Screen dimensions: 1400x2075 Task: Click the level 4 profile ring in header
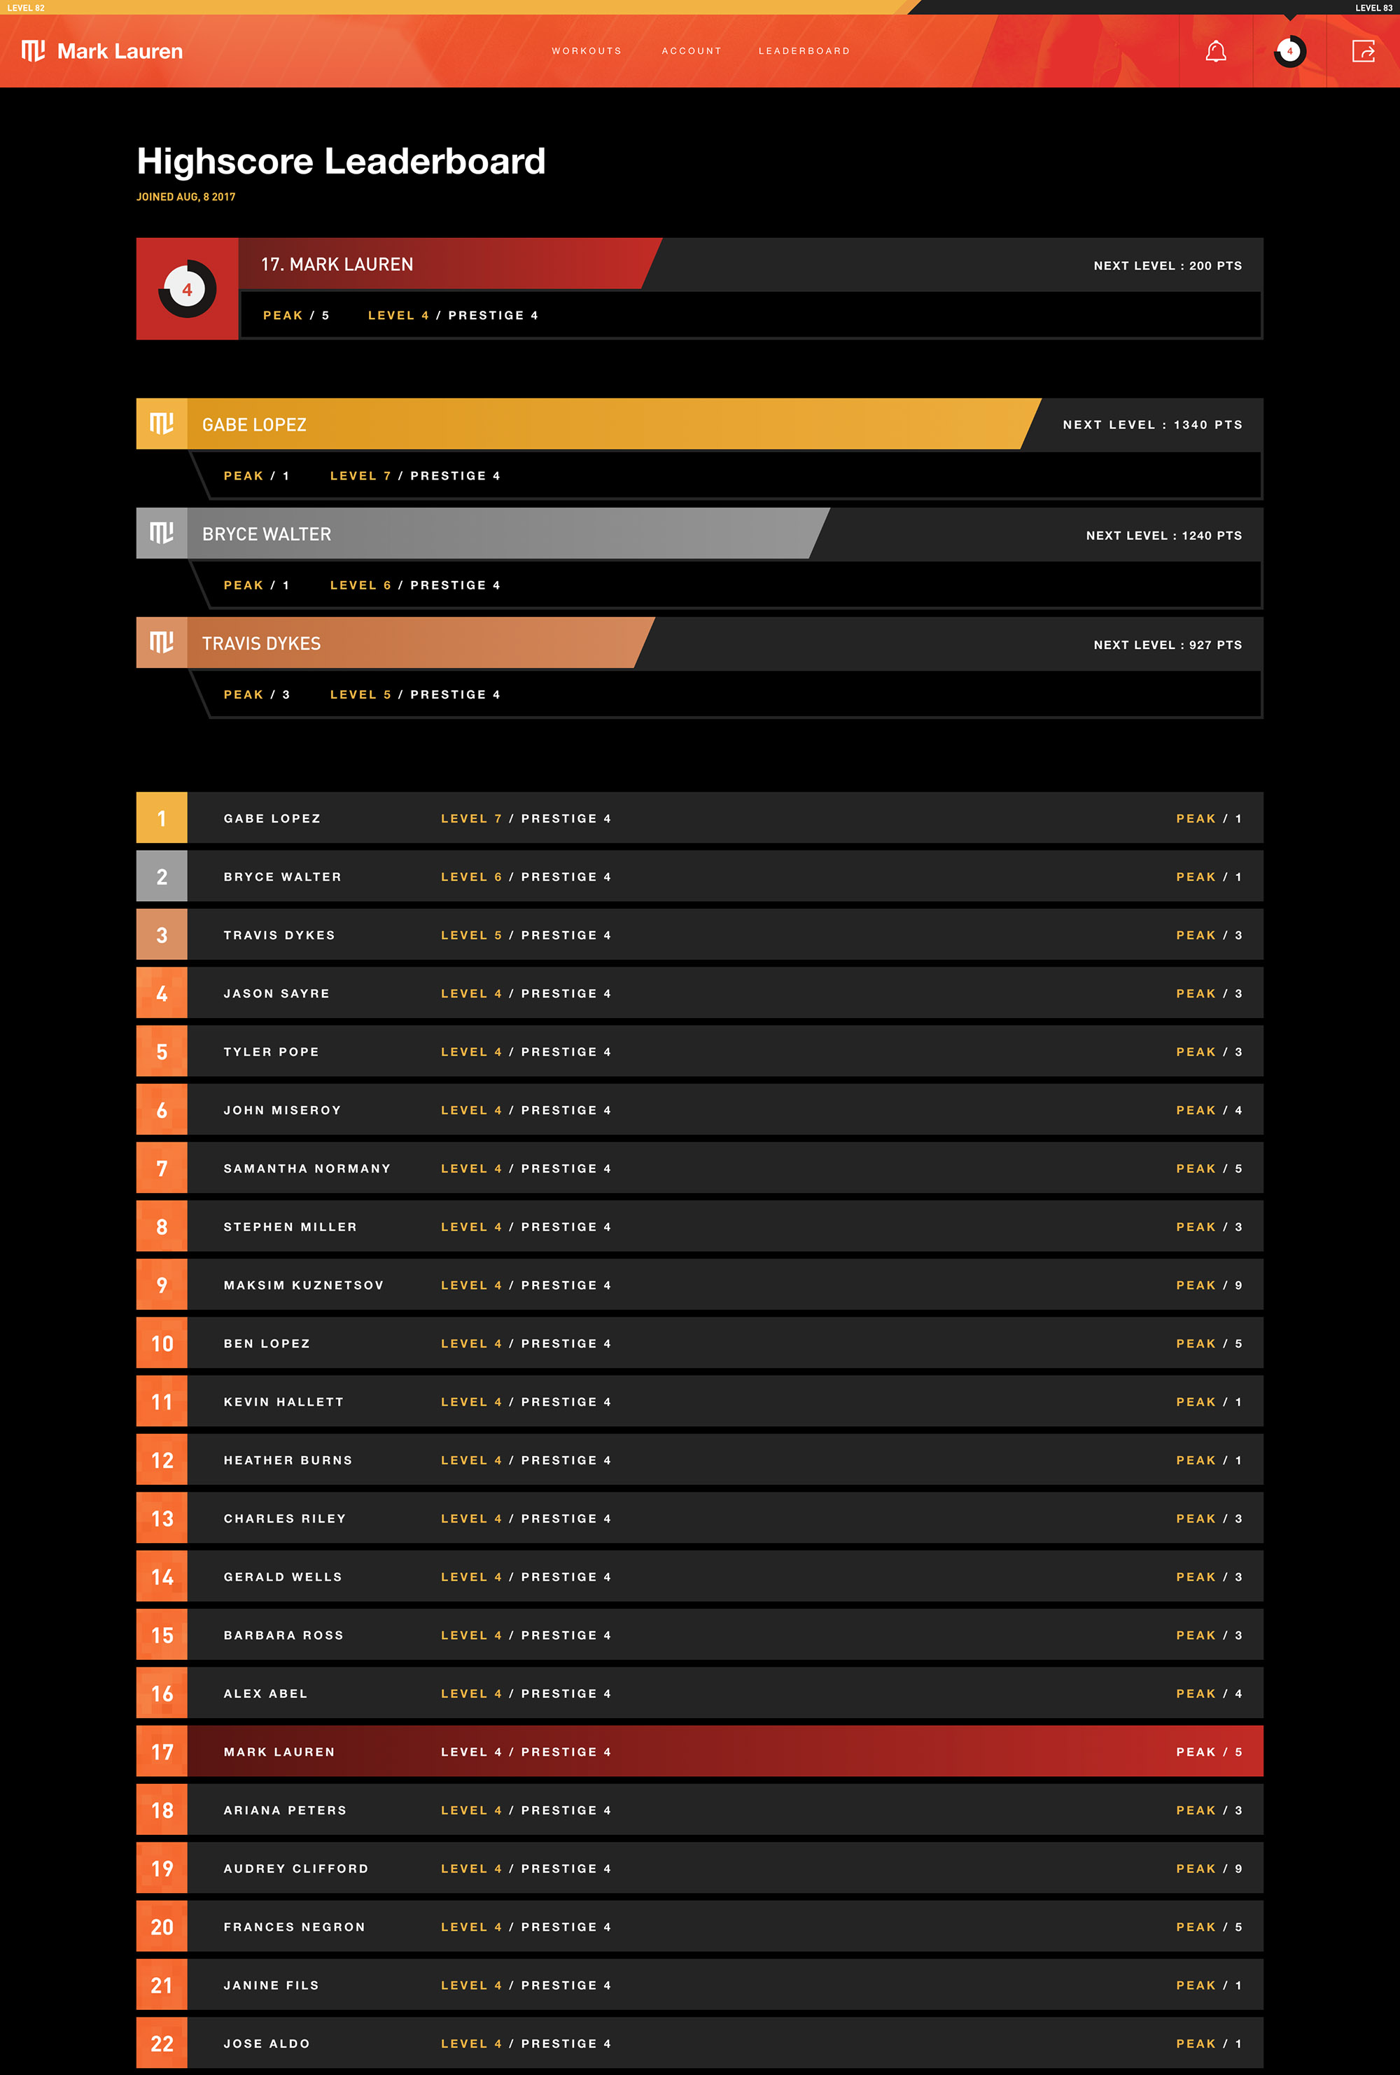(1289, 52)
